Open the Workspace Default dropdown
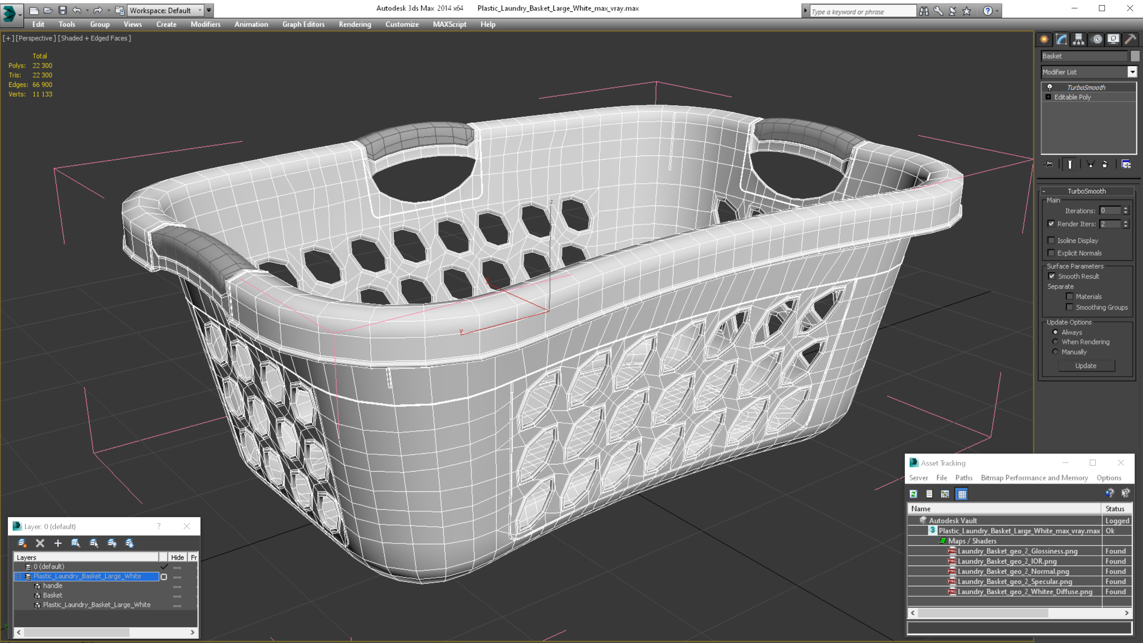1143x643 pixels. pos(200,10)
